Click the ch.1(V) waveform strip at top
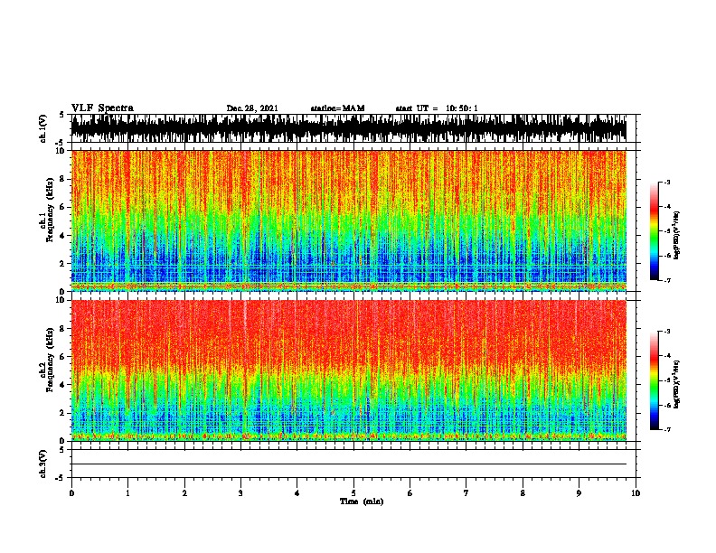Viewport: 716px width, 553px height. point(349,128)
